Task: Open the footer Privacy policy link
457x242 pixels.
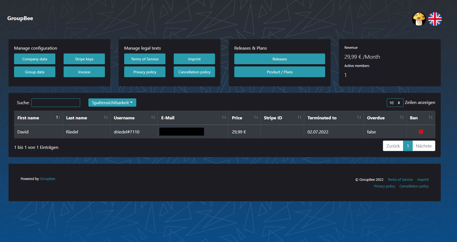Action: (x=384, y=186)
